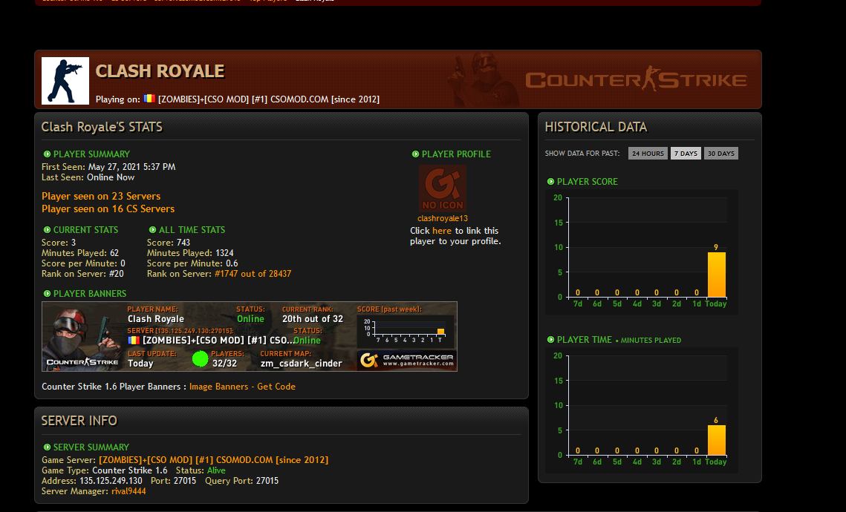Select the 30 Days historical data range
Viewport: 846px width, 512px height.
coord(720,154)
